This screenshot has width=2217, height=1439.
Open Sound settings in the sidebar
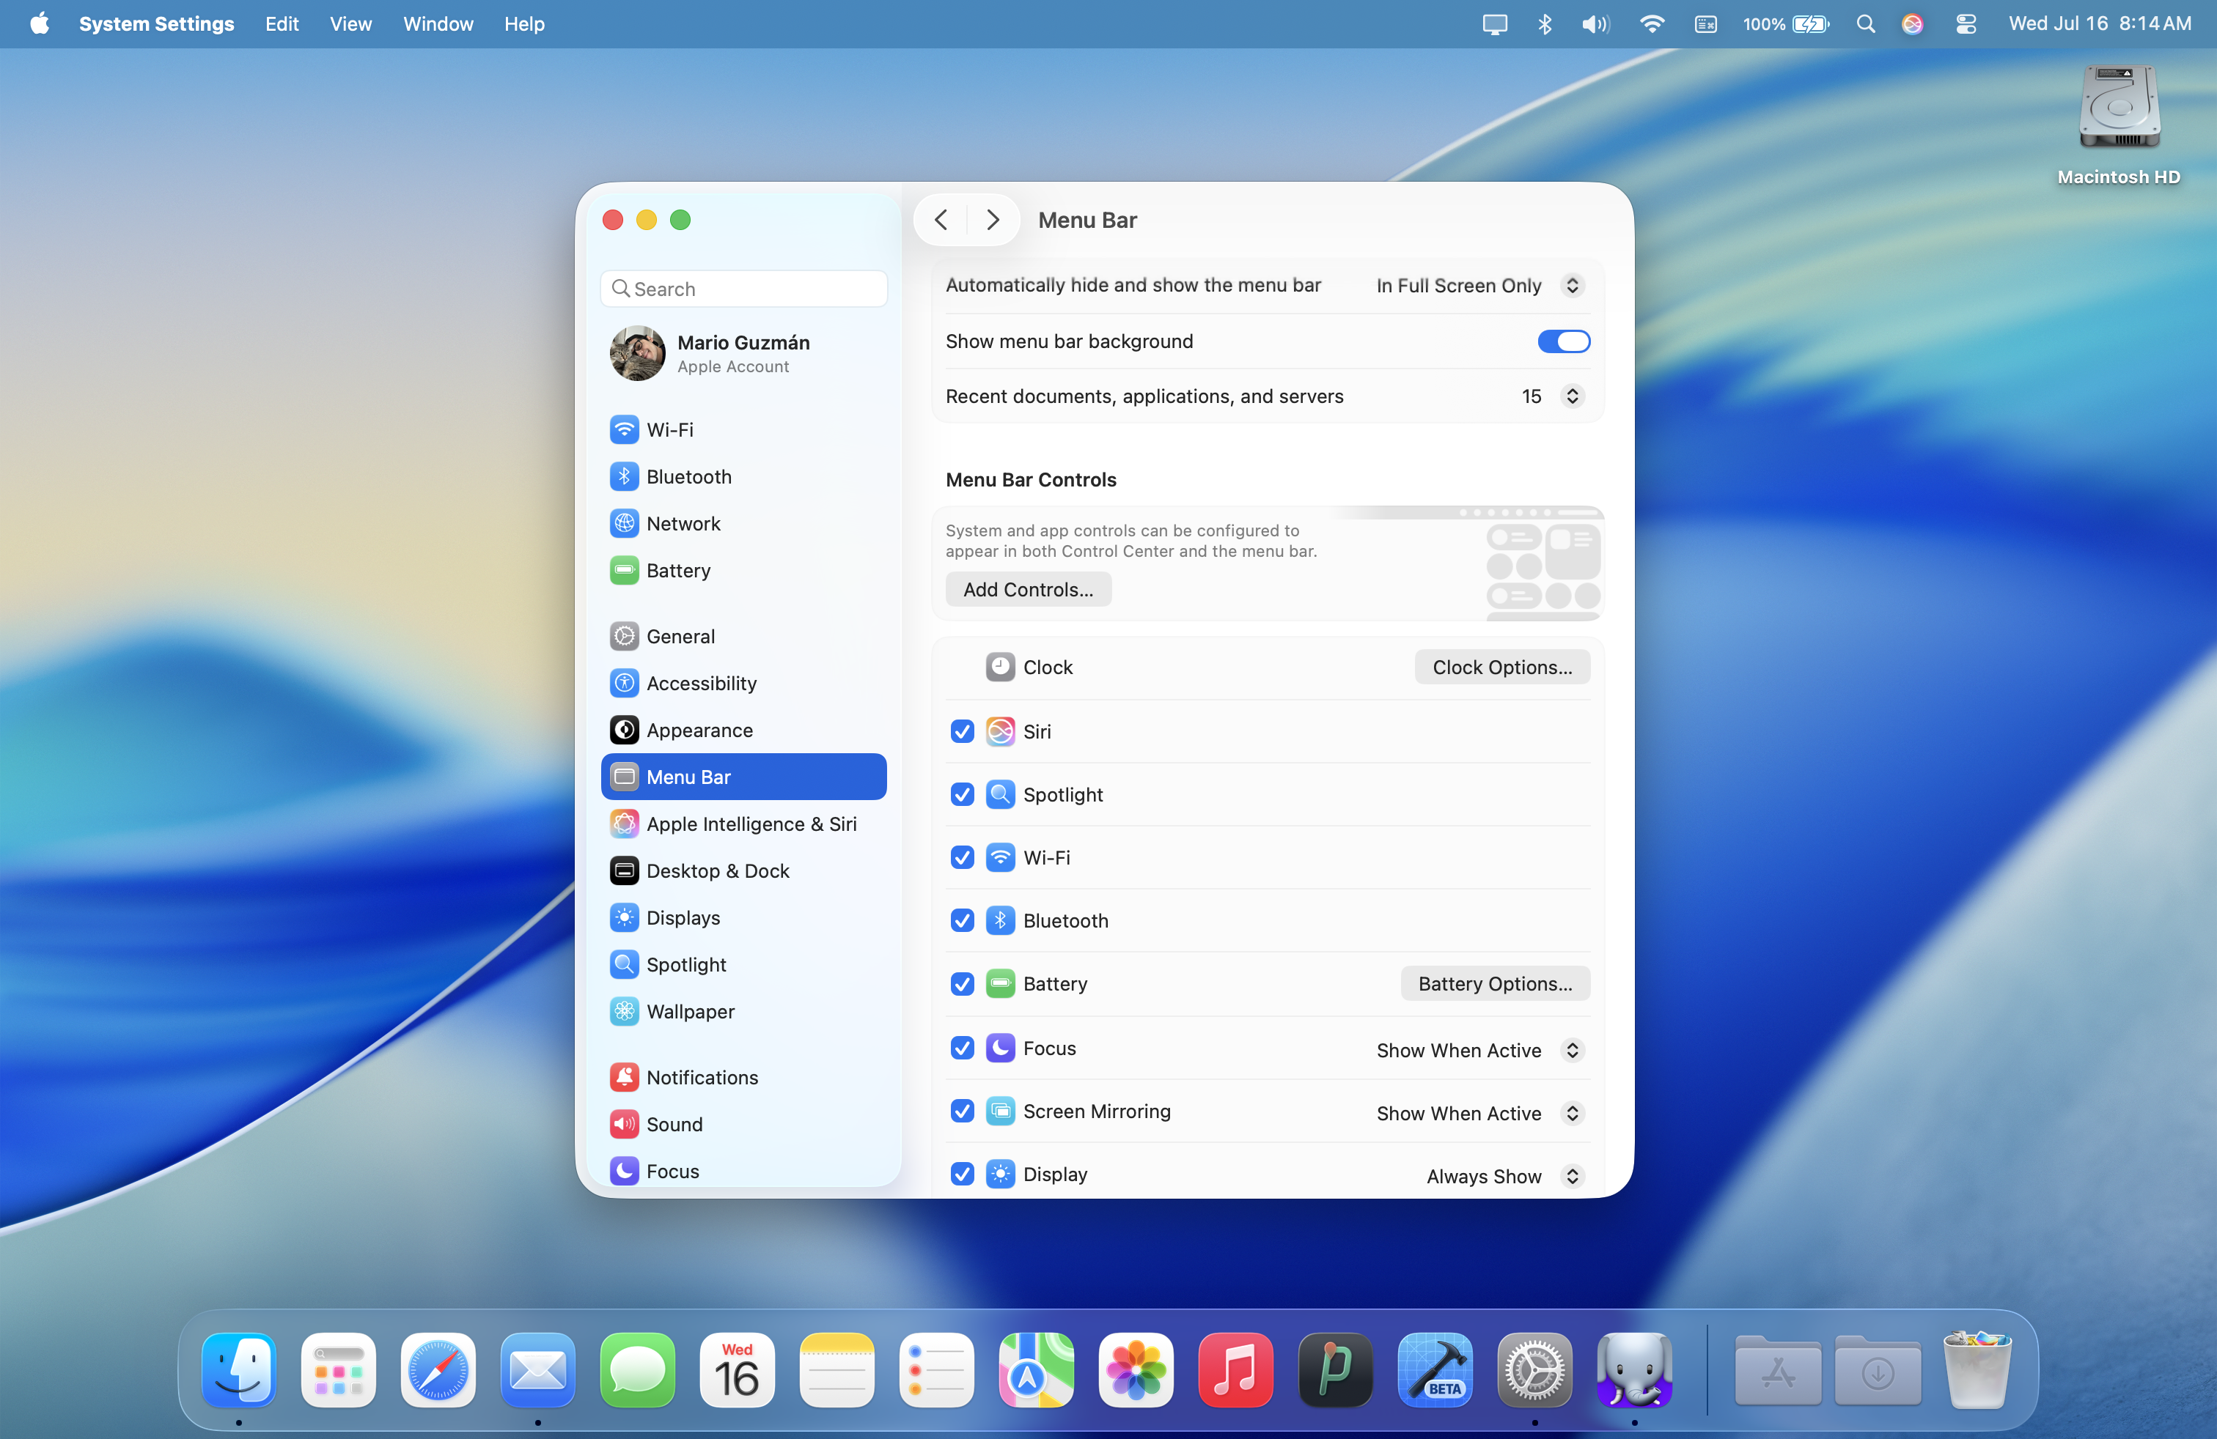(x=743, y=1125)
